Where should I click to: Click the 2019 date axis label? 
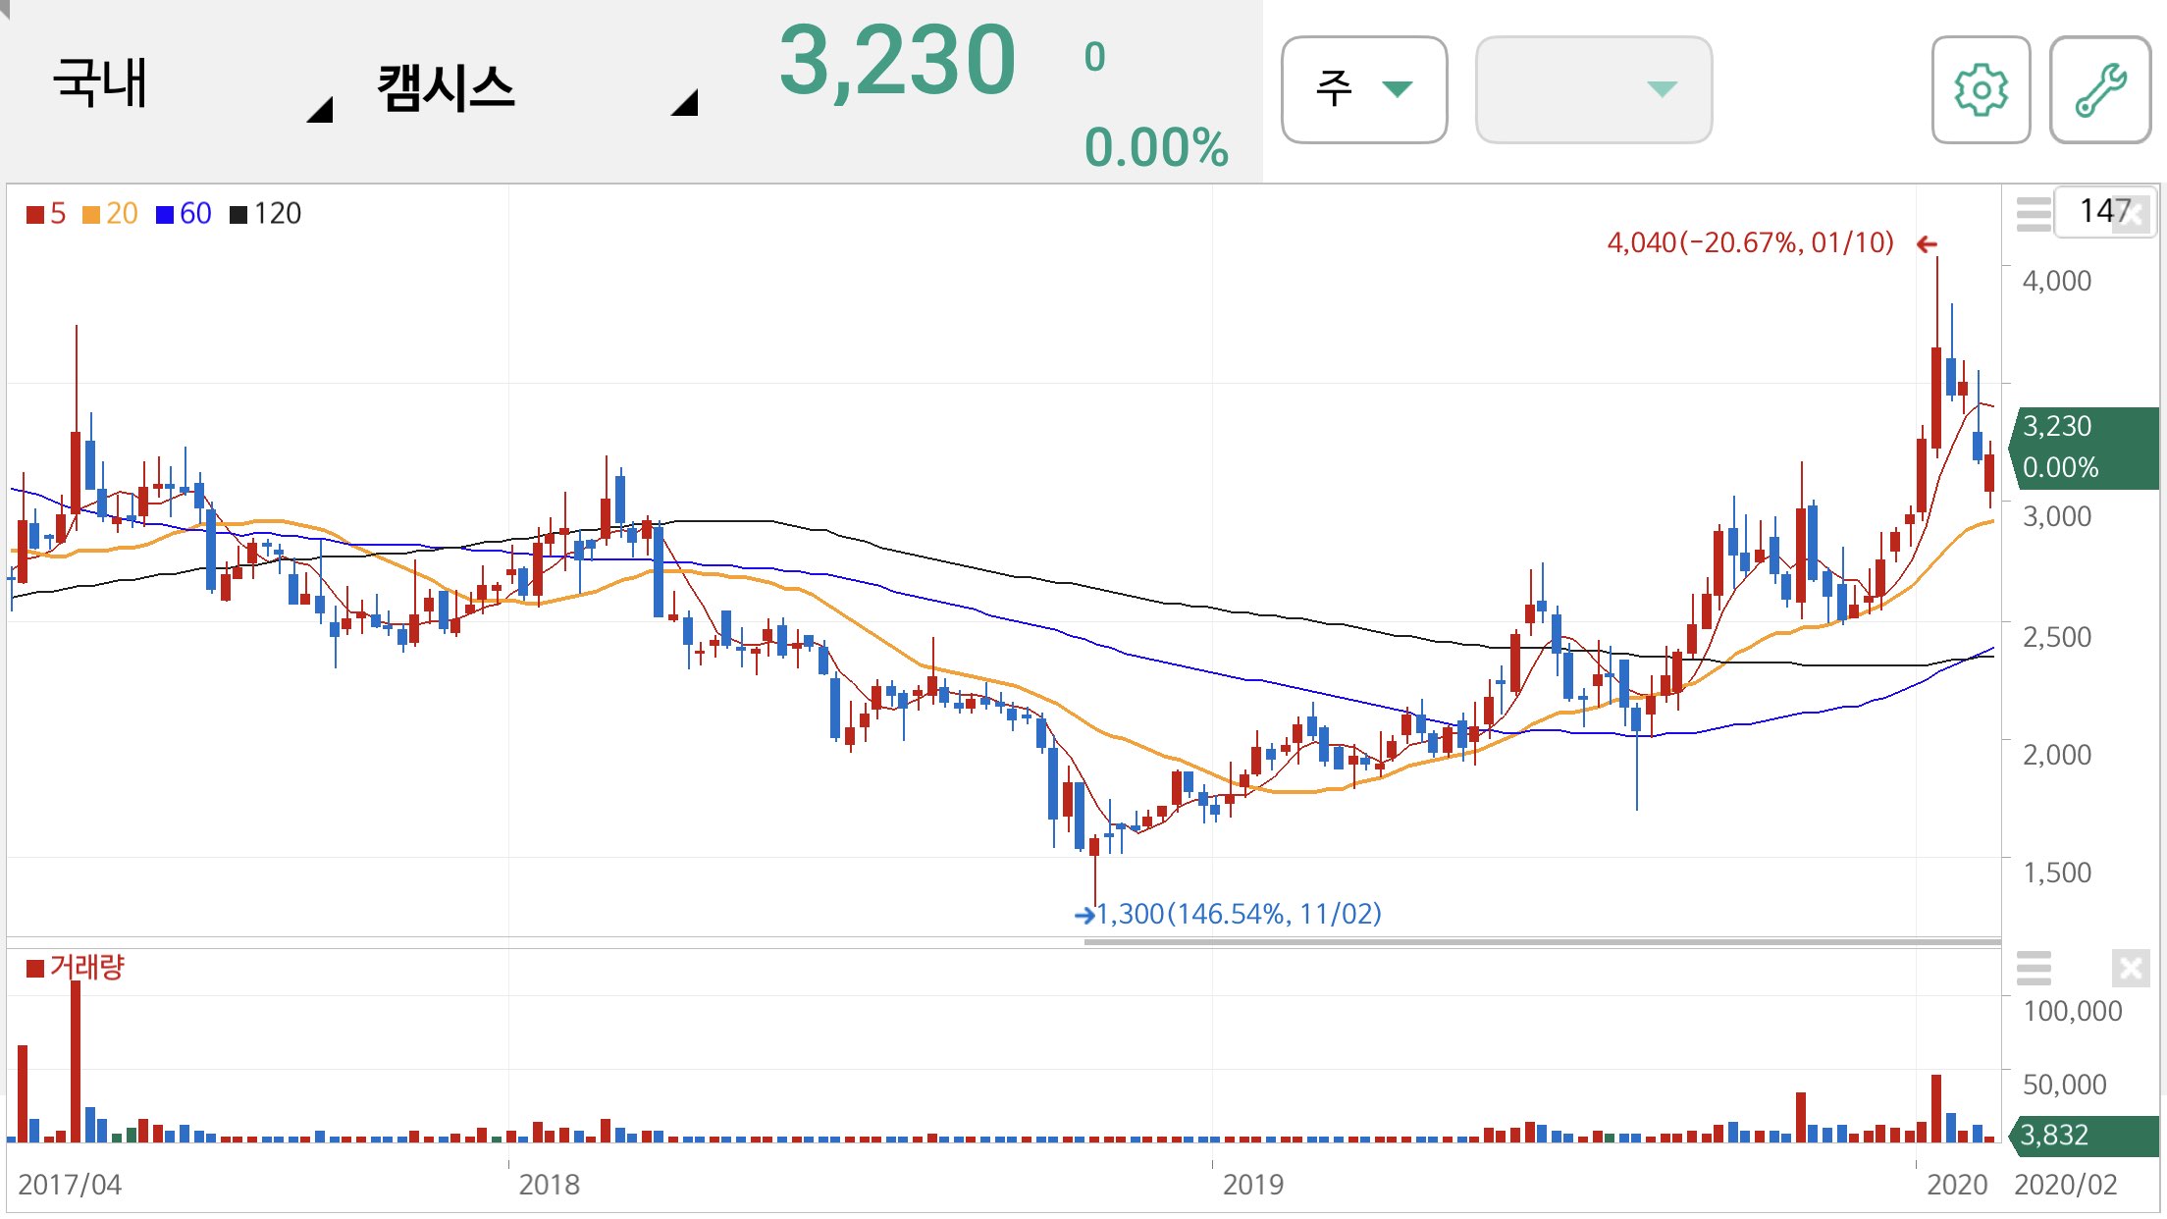pyautogui.click(x=1252, y=1185)
